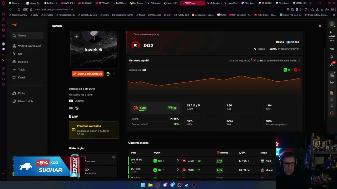Open the CEIDG bookmark
Image resolution: width=337 pixels, height=189 pixels.
(222, 15)
